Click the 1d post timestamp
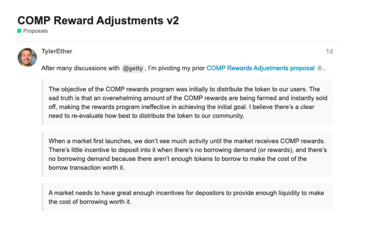Image resolution: width=369 pixels, height=225 pixels. [329, 51]
